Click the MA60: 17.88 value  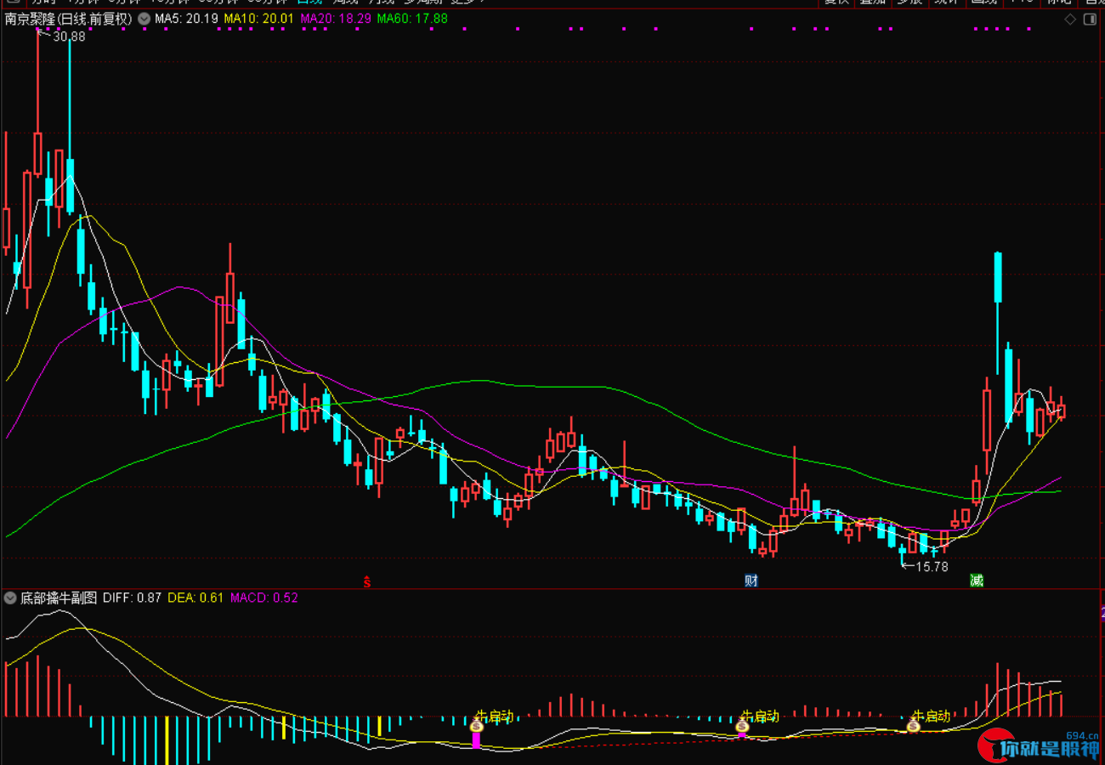(412, 18)
